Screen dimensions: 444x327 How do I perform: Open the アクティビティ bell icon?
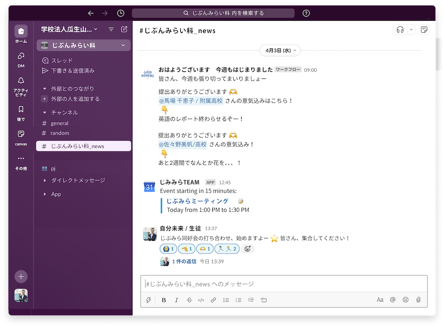[x=21, y=81]
